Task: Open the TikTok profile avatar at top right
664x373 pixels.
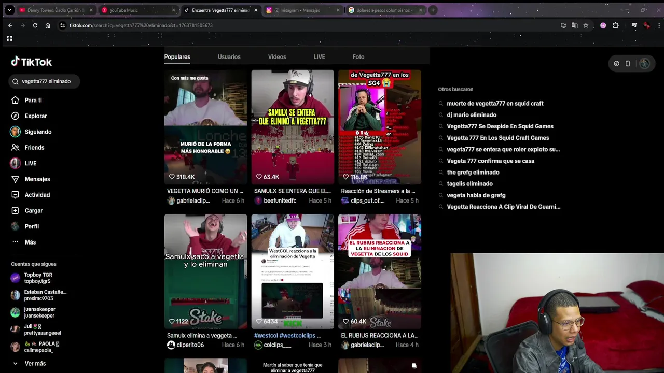Action: [644, 63]
